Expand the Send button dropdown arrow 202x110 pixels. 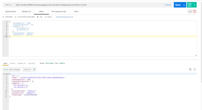tap(184, 5)
